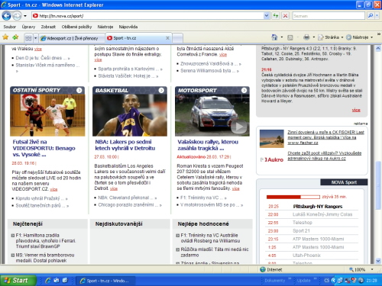The height and width of the screenshot is (286, 382).
Task: Click Internet Explorer quick launch icon
Action: (47, 281)
